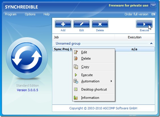Minimize the Synchredible window

(x=153, y=5)
